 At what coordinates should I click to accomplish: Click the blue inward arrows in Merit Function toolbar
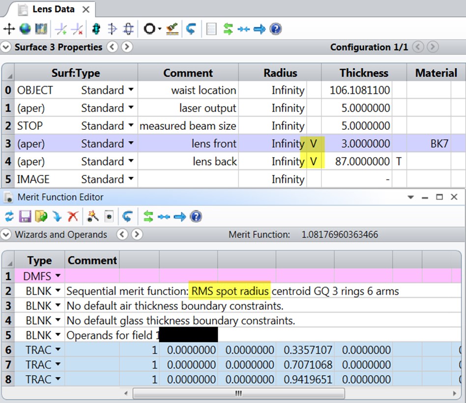[164, 217]
